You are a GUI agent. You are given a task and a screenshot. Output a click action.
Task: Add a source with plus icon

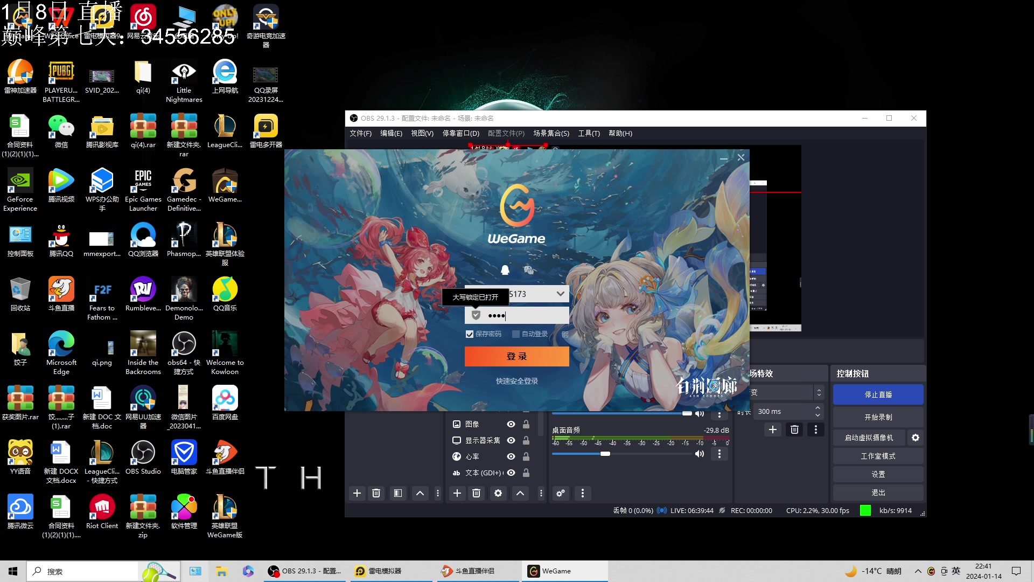point(457,493)
